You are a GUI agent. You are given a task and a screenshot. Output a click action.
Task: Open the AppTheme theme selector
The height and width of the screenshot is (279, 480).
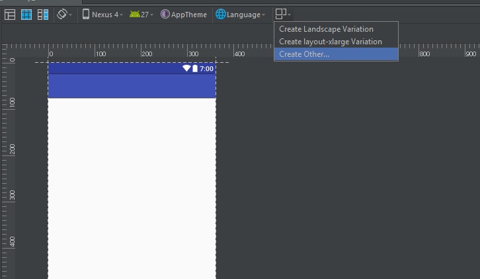pos(188,15)
